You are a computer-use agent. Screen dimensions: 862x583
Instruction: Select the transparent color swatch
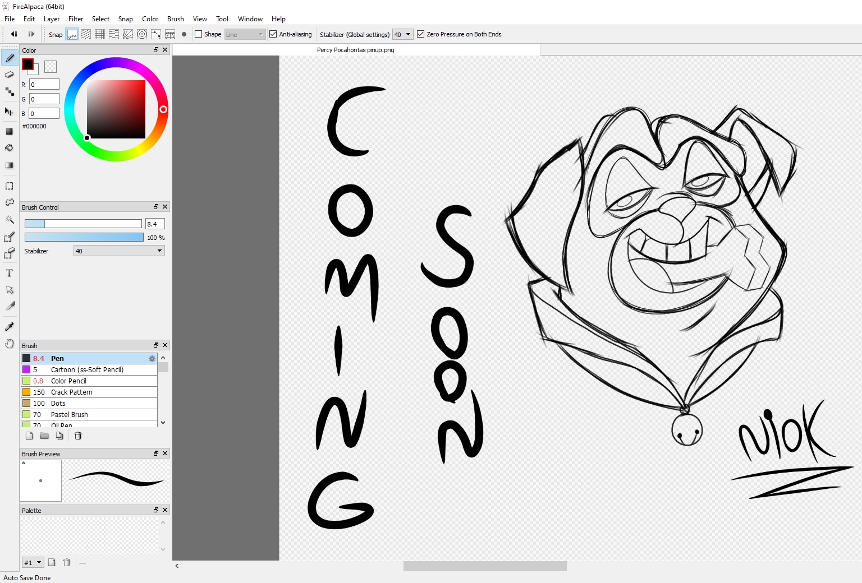51,67
